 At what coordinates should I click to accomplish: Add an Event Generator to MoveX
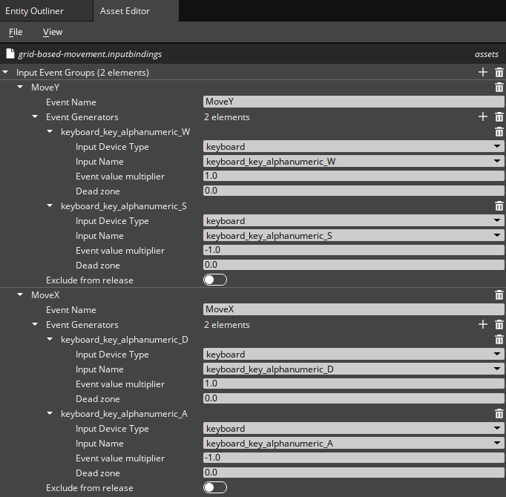click(483, 325)
